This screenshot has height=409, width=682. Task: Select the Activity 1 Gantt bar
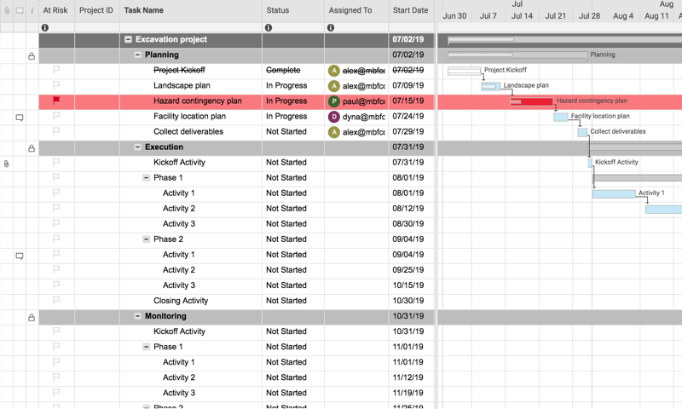[614, 194]
